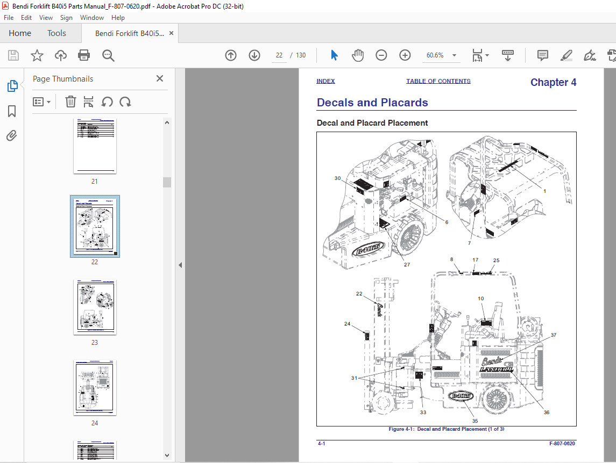Select page 22 thumbnail
616x463 pixels.
tap(95, 226)
